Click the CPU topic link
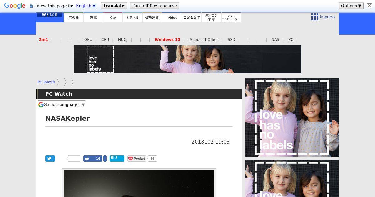This screenshot has height=197, width=375. click(x=105, y=39)
